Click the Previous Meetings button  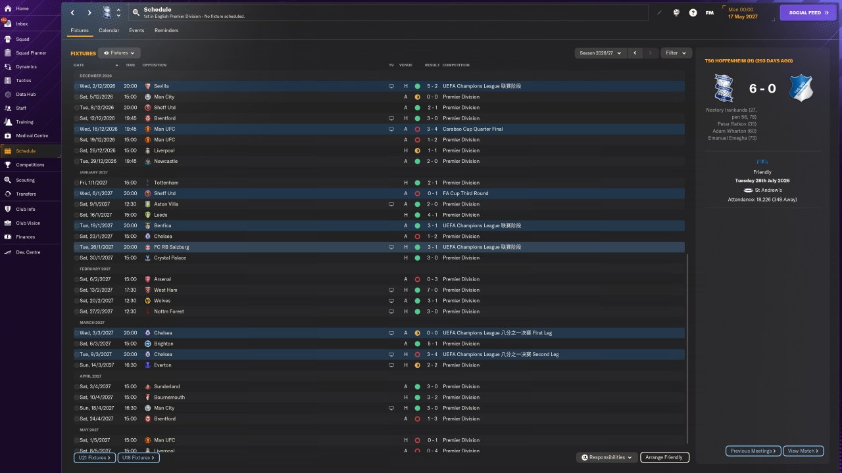(753, 451)
